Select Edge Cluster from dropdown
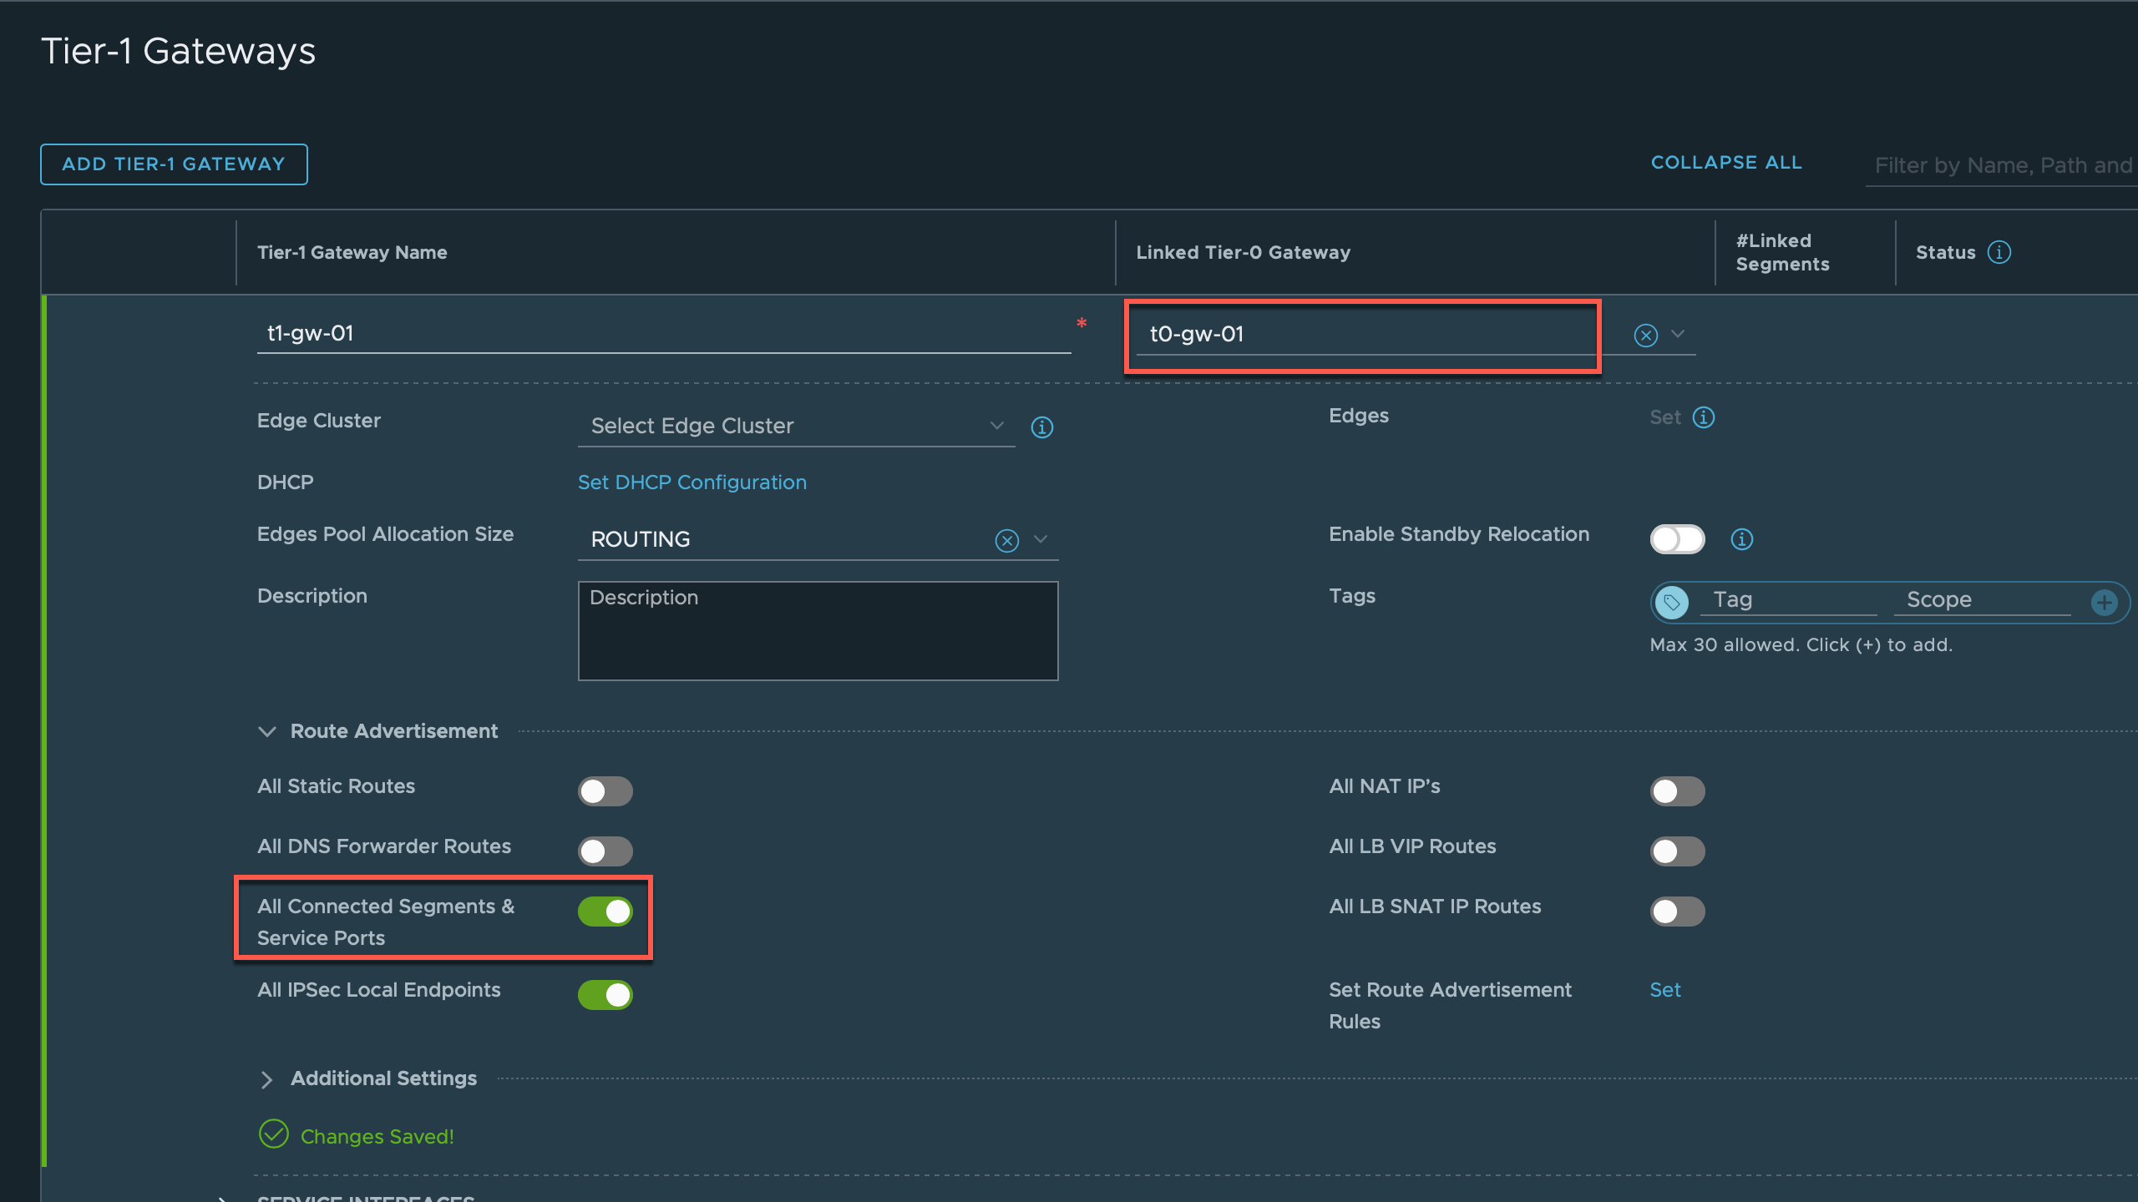2138x1202 pixels. 794,427
